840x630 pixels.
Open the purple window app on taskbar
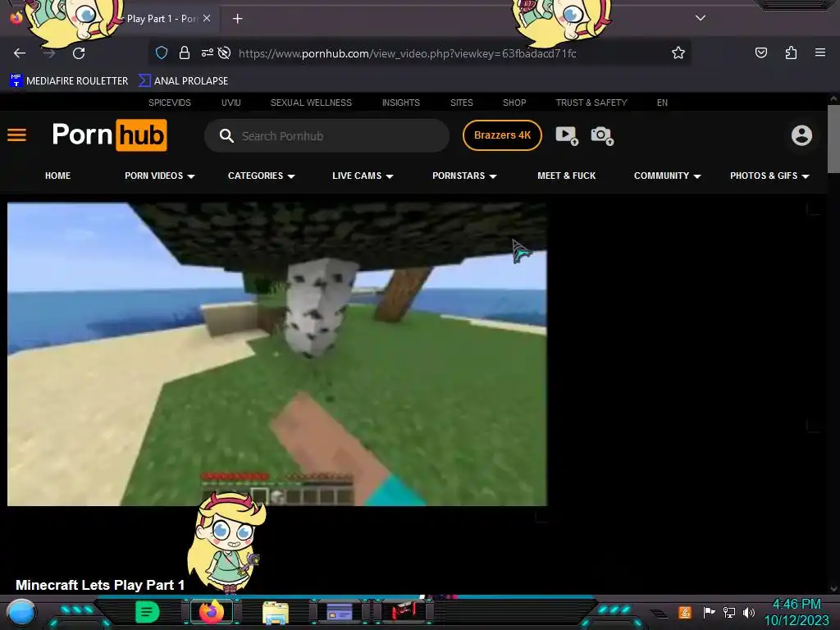pos(339,612)
